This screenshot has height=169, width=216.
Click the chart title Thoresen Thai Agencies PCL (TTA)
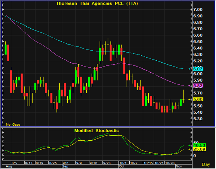pos(97,3)
